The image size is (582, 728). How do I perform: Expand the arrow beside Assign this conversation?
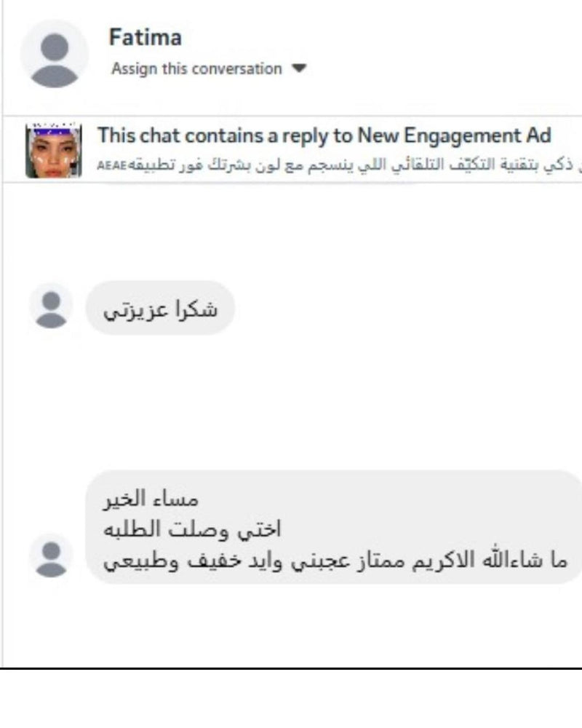(299, 68)
